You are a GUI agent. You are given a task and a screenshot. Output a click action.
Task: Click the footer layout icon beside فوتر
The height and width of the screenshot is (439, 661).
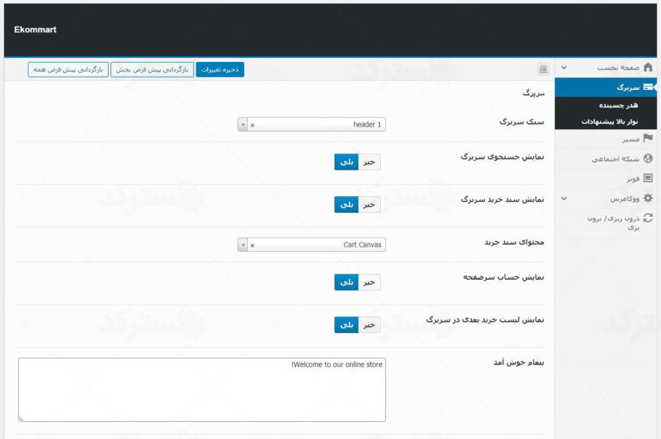tap(648, 178)
